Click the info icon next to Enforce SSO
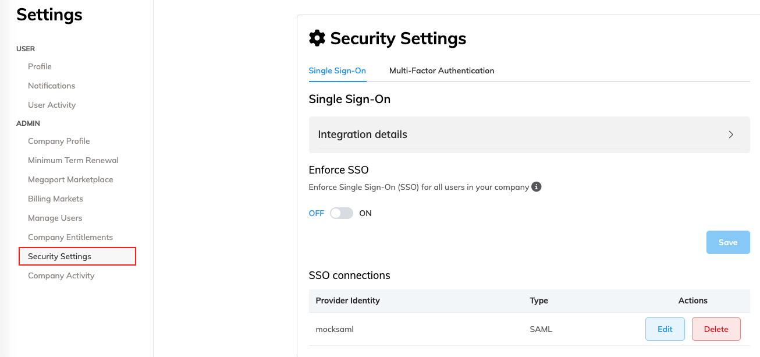 pyautogui.click(x=536, y=187)
